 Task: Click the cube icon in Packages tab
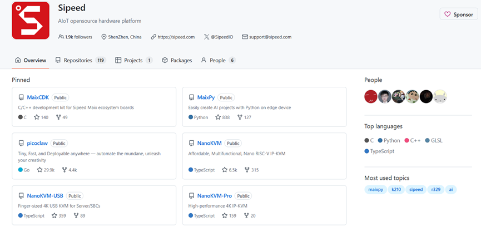click(x=165, y=60)
